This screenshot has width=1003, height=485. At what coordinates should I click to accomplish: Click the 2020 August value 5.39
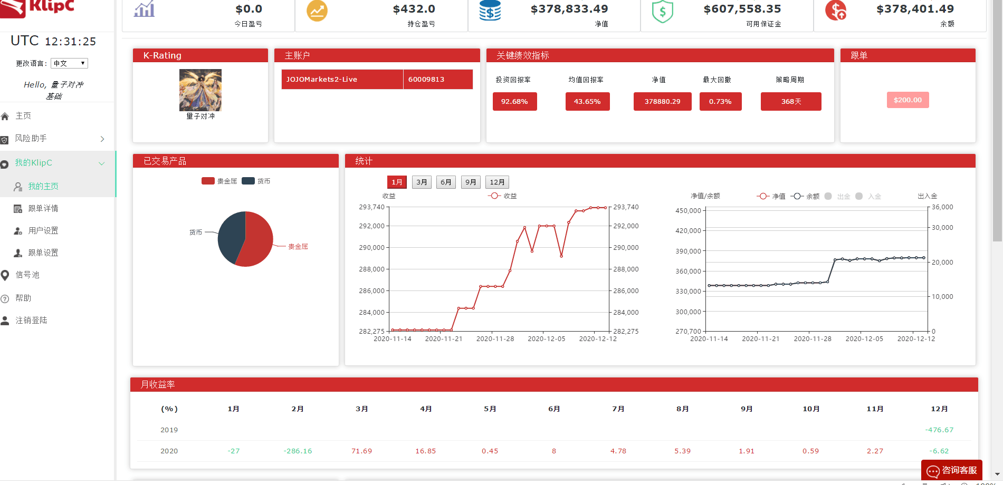[x=682, y=451]
